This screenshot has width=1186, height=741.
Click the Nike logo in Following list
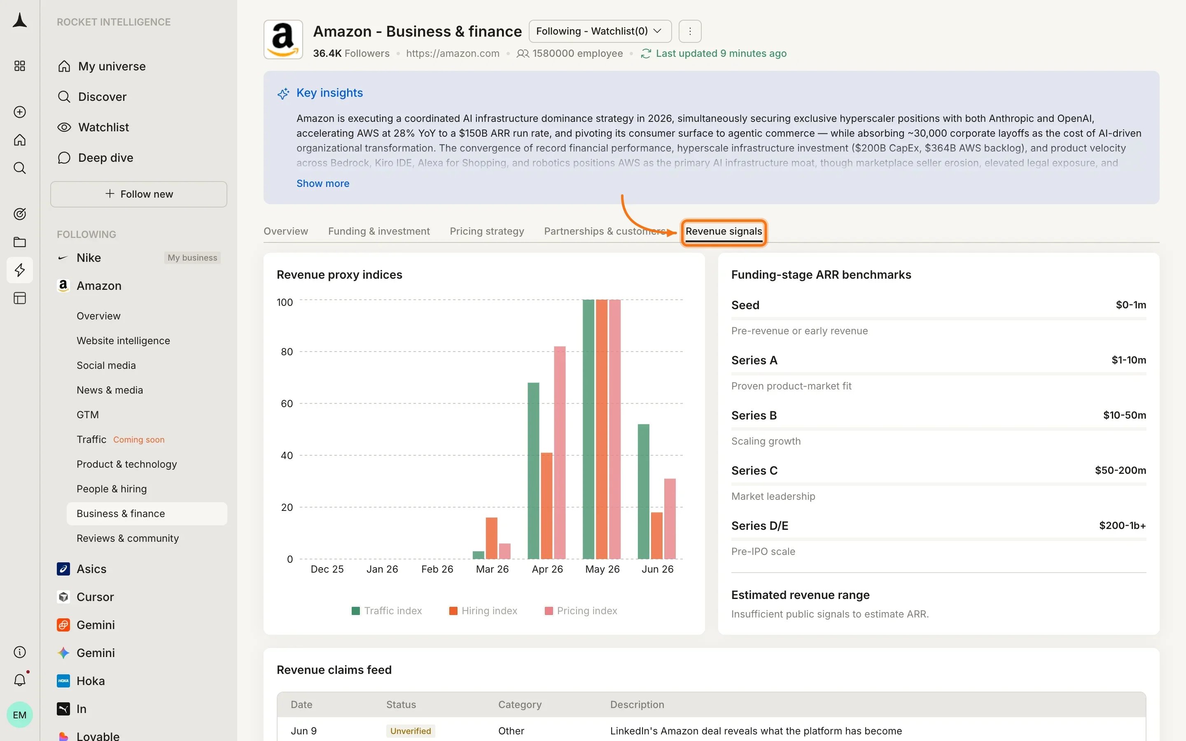click(x=63, y=258)
